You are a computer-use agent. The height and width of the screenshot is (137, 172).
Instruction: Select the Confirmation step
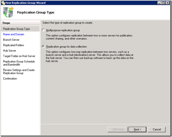[x=10, y=79]
